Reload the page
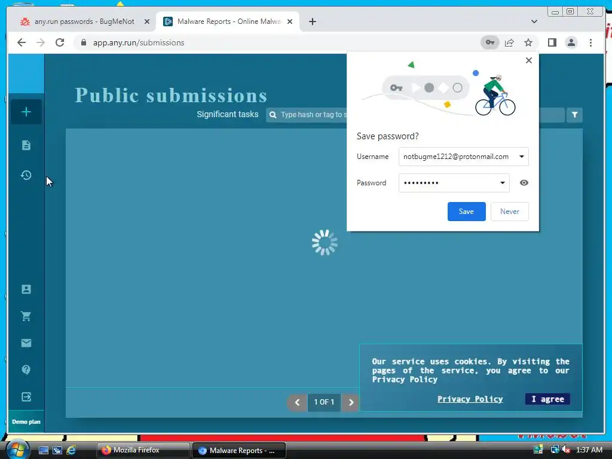The image size is (612, 459). pos(60,42)
